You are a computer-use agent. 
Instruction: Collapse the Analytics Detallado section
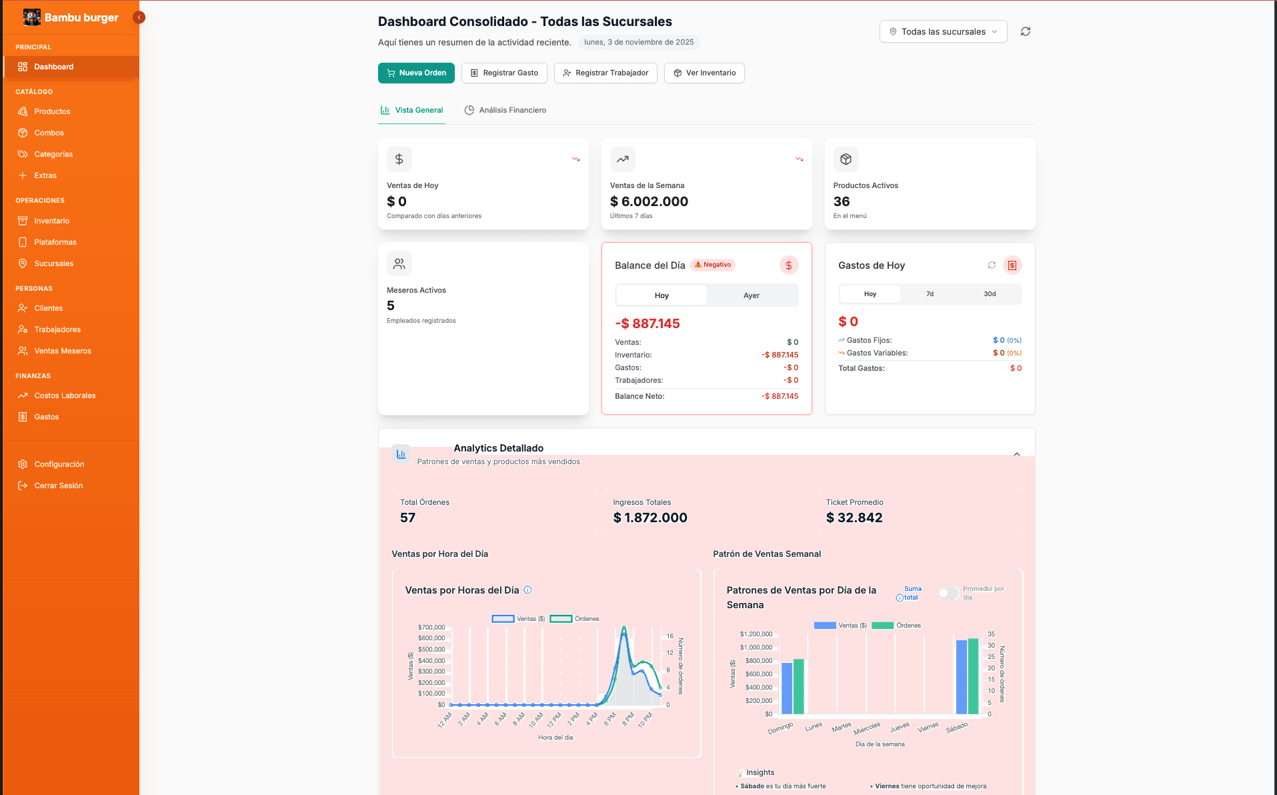(1017, 454)
